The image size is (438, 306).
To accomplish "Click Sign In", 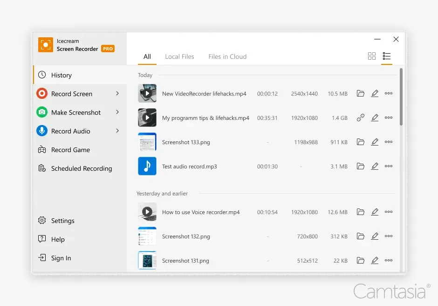I will pyautogui.click(x=80, y=258).
